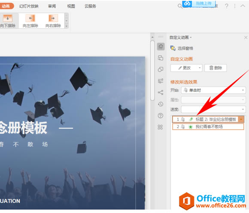Open the 云服务 tab
Viewport: 249px width, 213px height.
click(90, 6)
